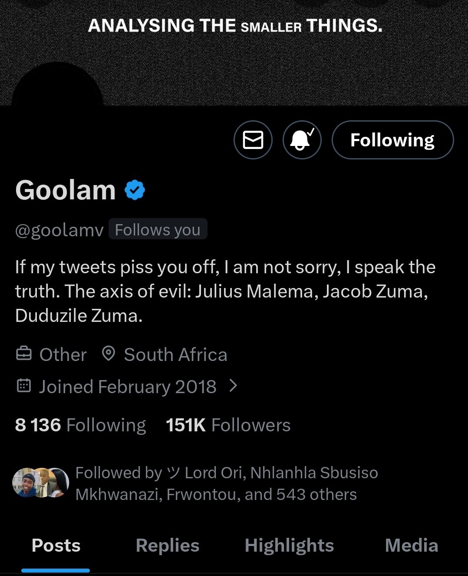Open the Followed by Lord Ori text
Image resolution: width=468 pixels, height=576 pixels.
(226, 483)
